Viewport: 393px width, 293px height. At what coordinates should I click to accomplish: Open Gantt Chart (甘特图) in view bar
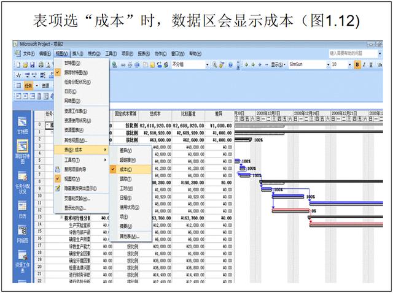pyautogui.click(x=23, y=126)
